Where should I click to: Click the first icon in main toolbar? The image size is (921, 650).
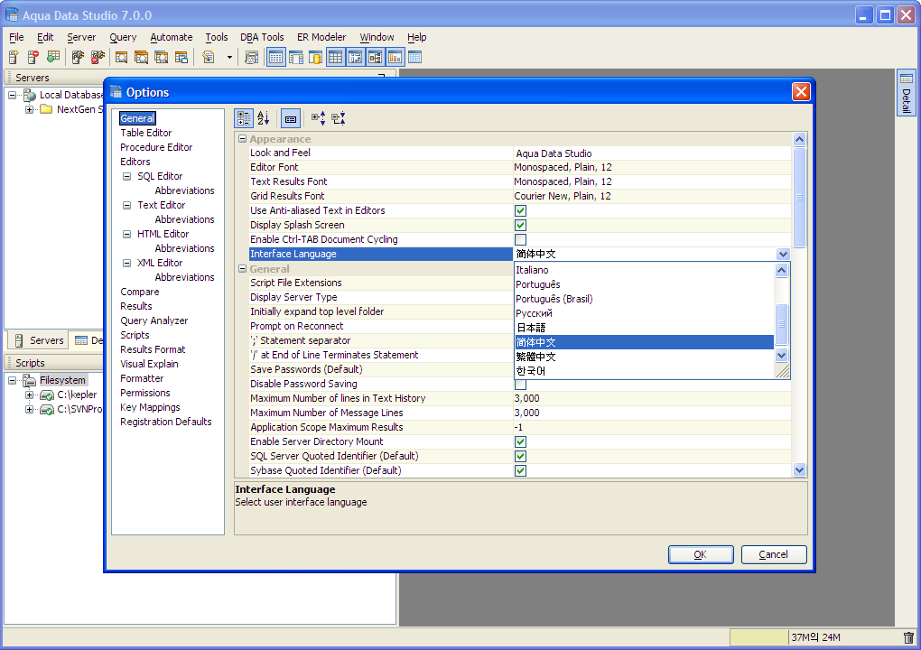tap(14, 57)
